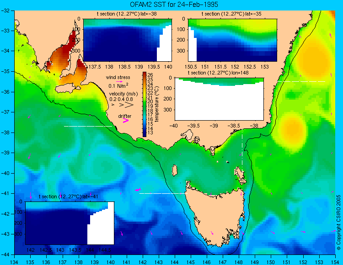Select the 't section lon=148' inset title

tap(218, 73)
